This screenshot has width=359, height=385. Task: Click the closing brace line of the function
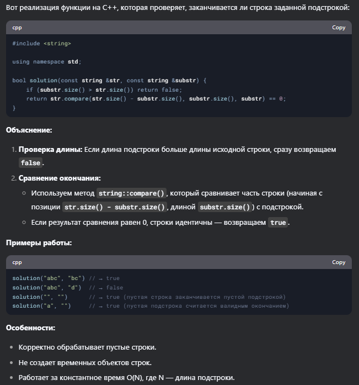[x=14, y=108]
